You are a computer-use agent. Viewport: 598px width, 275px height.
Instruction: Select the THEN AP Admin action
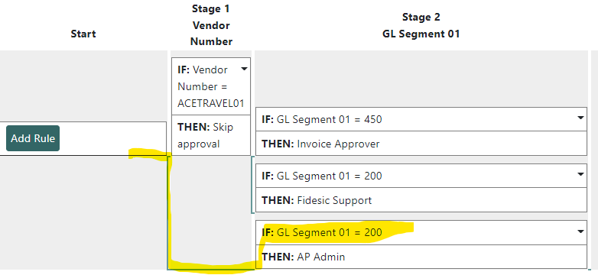(421, 257)
